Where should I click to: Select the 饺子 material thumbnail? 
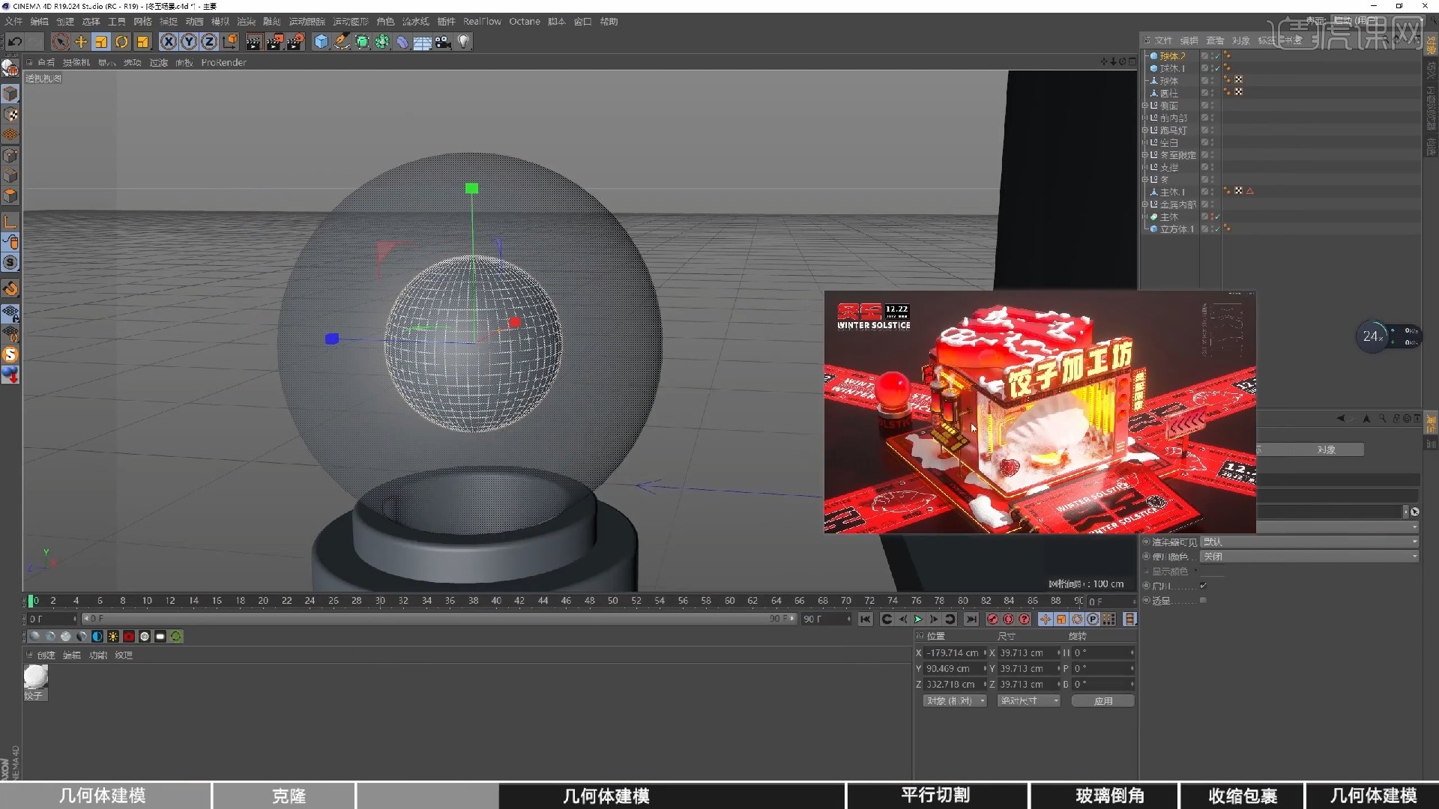tap(35, 677)
